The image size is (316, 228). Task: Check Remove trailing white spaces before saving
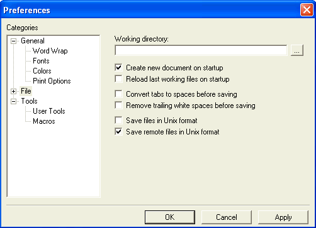(118, 105)
